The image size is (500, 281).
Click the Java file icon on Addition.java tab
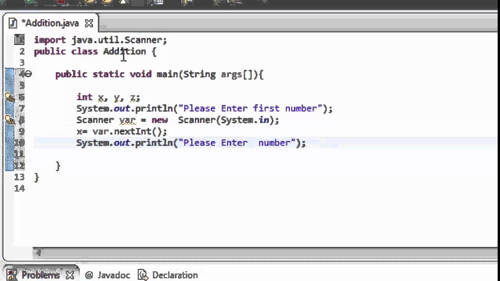(x=13, y=23)
